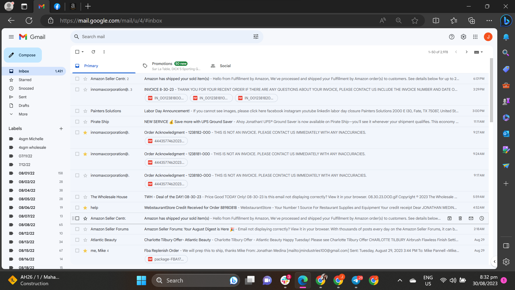Viewport: 515px width, 290px height.
Task: Open Gmail main menu hamburger
Action: click(11, 37)
